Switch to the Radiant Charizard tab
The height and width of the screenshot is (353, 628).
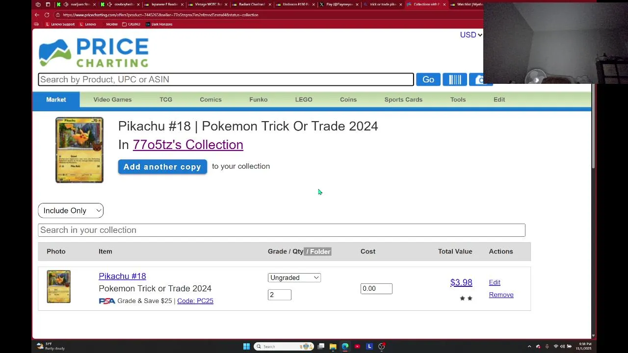tap(251, 4)
